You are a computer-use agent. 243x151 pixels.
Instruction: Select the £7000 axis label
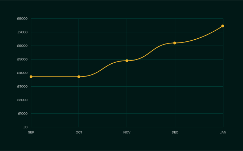coord(22,32)
